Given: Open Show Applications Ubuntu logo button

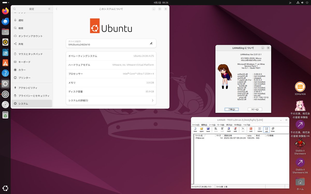Looking at the screenshot, I should point(5,188).
